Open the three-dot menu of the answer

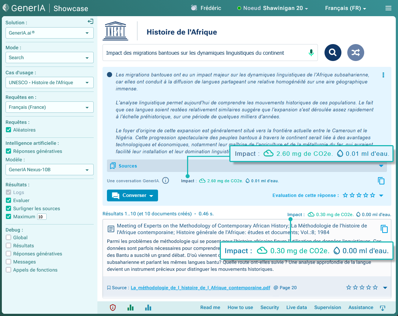(x=383, y=75)
